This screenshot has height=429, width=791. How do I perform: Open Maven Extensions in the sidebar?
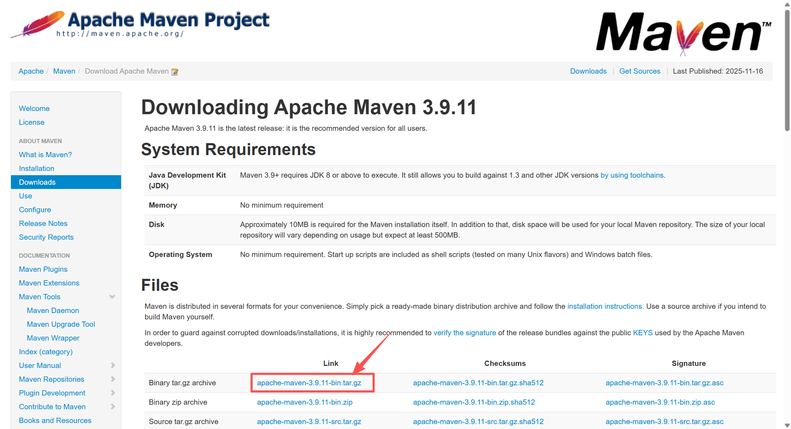[x=49, y=283]
